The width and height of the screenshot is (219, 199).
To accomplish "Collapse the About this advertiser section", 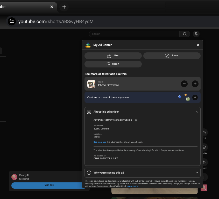I will pos(197,112).
